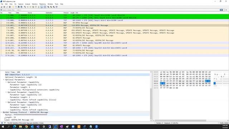The image size is (229, 129).
Task: Open capture options dialog
Action: coord(10,7)
